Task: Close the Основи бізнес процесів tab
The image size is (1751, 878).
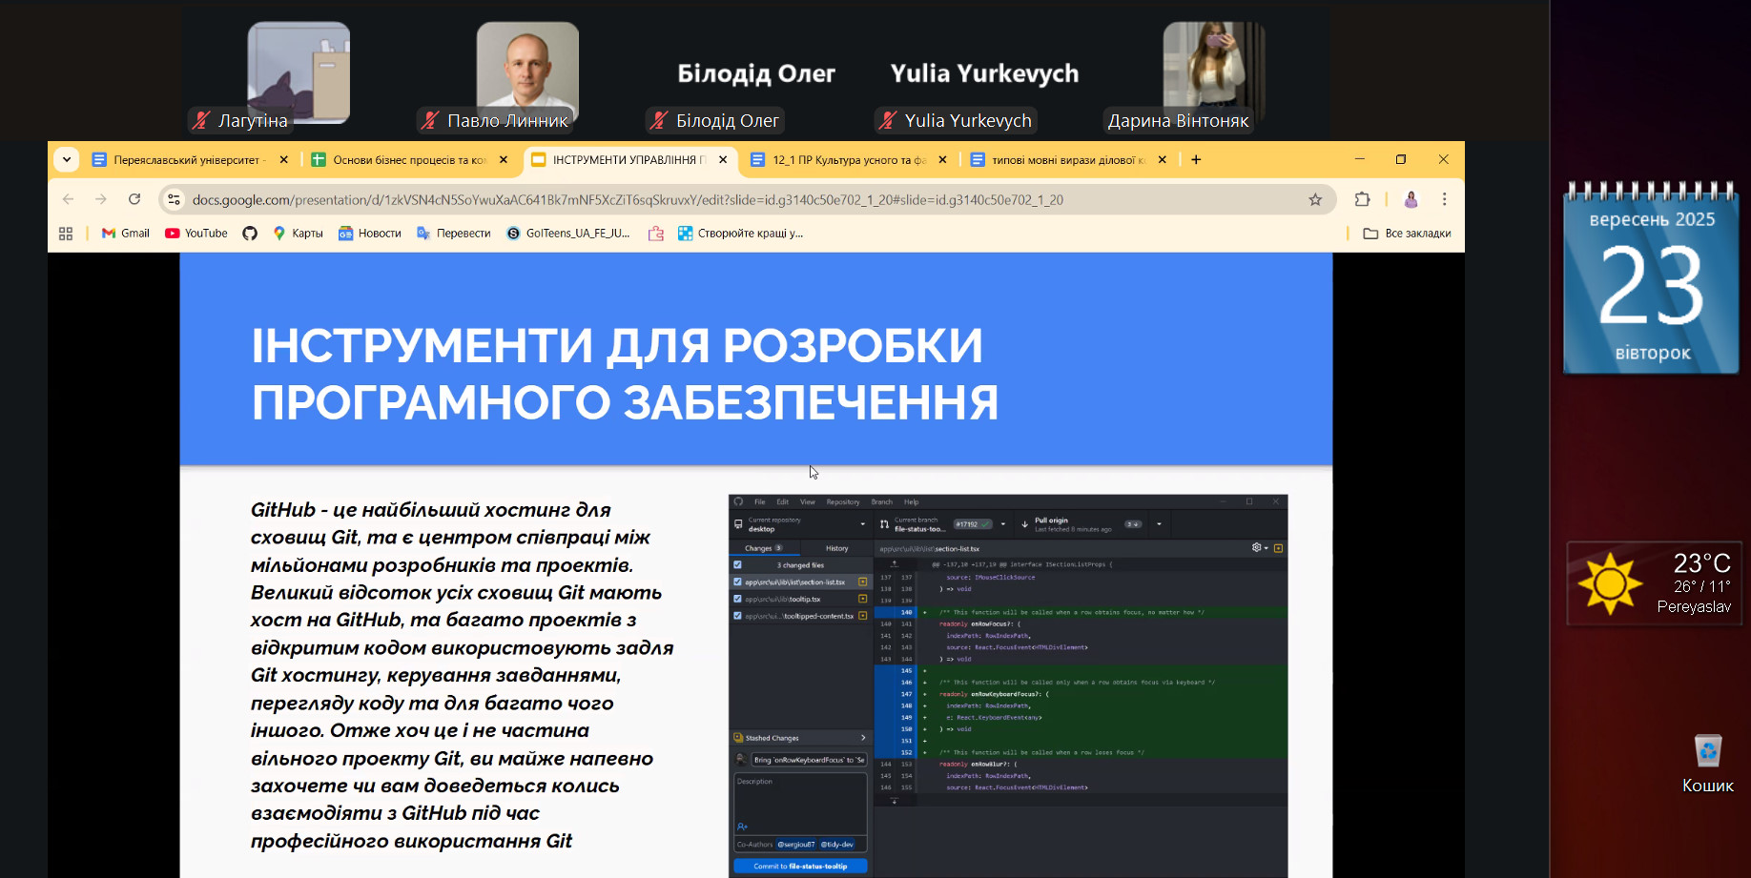Action: coord(504,160)
